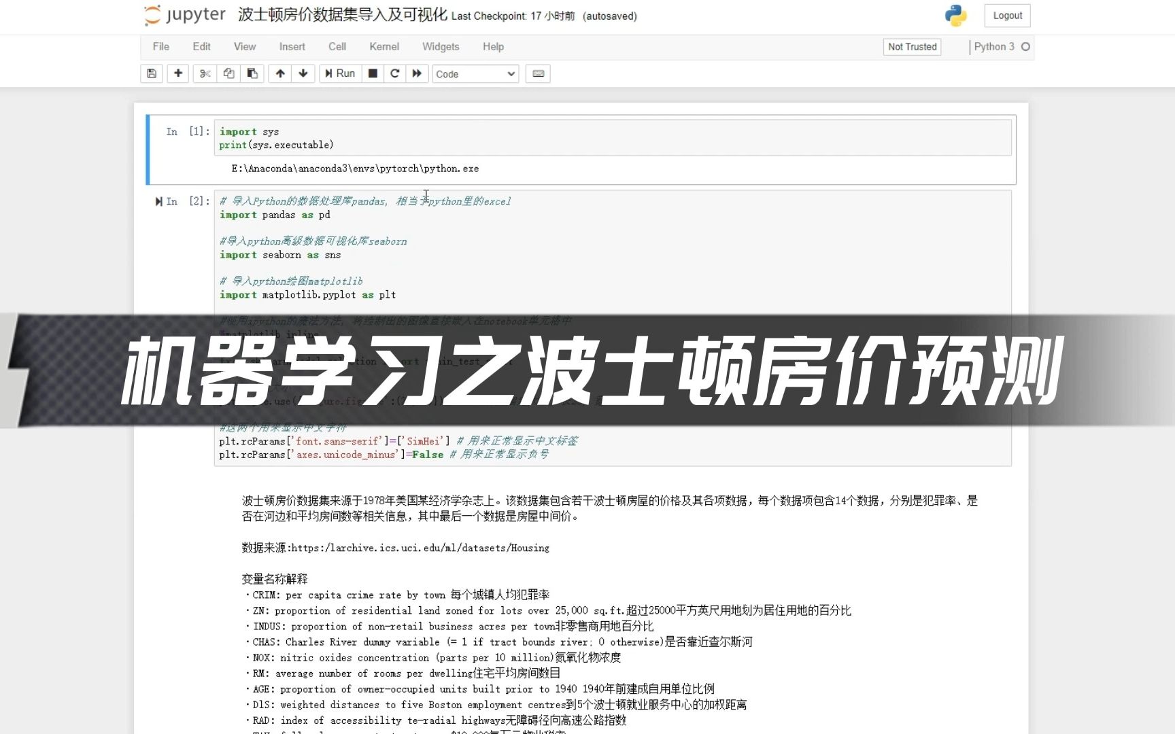Click the font.sans-serif rcParams line

click(x=398, y=441)
